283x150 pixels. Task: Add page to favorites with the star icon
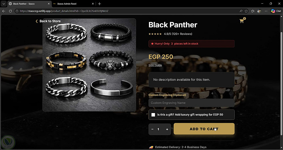click(246, 11)
